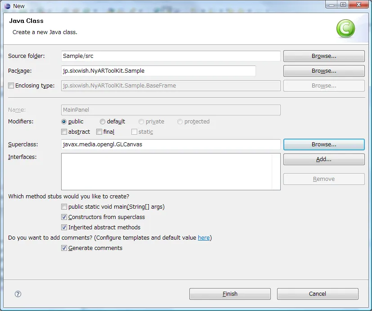
Task: Click inside the Interfaces list box
Action: point(171,171)
